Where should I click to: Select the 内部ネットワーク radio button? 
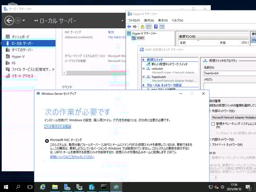pyautogui.click(x=209, y=139)
